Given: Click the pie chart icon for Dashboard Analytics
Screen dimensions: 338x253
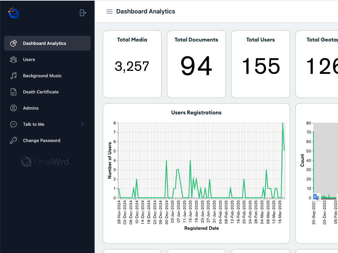Looking at the screenshot, I should tap(14, 43).
